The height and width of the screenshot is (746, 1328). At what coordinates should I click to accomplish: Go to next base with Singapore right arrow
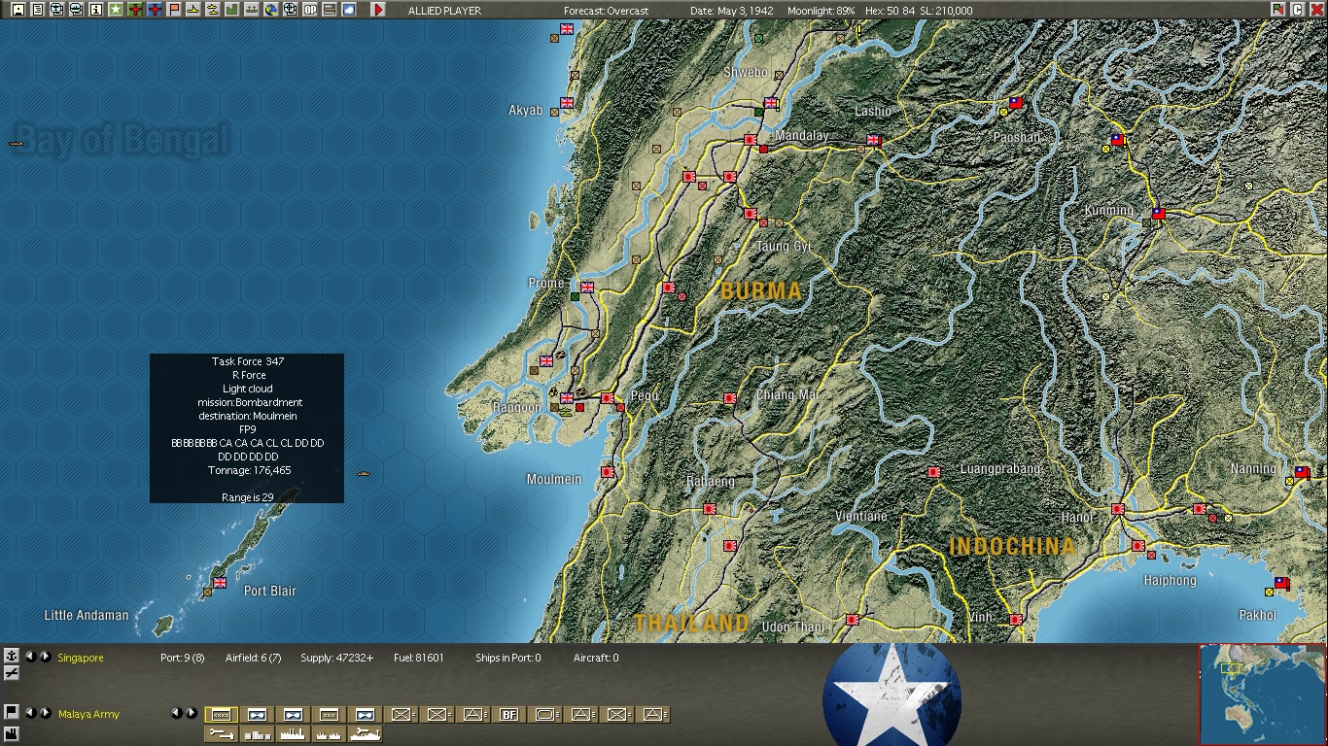45,657
